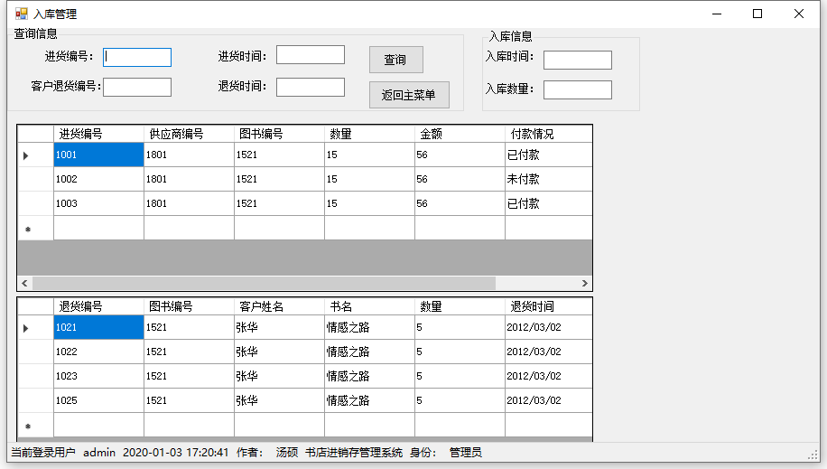The width and height of the screenshot is (827, 469).
Task: Select the cell containing 1025
Action: point(98,400)
